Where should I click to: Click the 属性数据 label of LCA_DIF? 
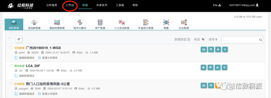[x=19, y=66]
